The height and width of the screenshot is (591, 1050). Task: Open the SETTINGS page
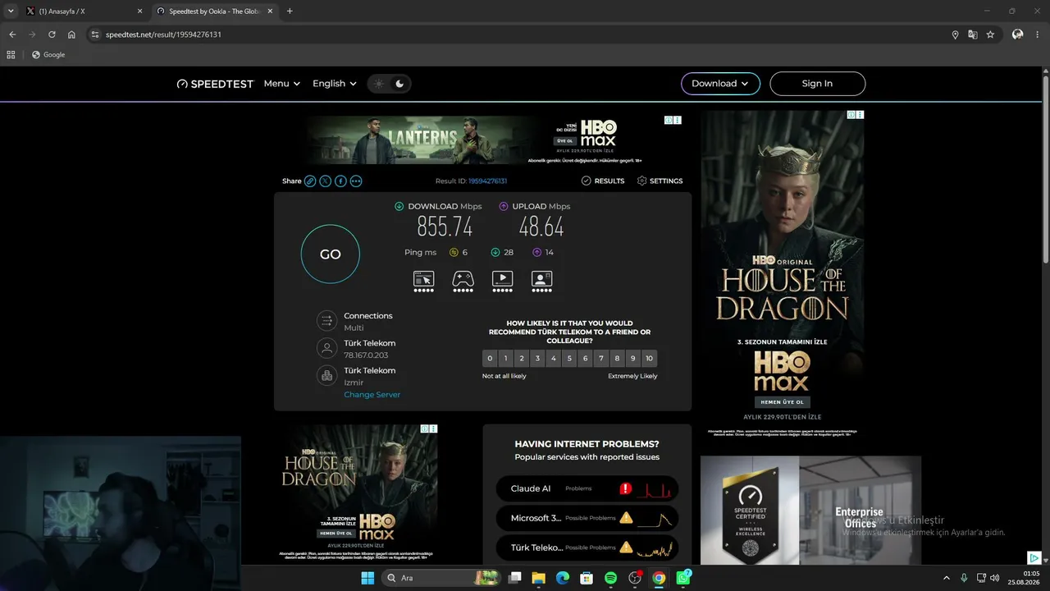[x=660, y=181]
